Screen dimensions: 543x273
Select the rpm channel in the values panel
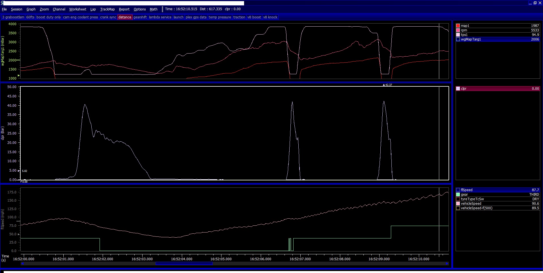498,30
